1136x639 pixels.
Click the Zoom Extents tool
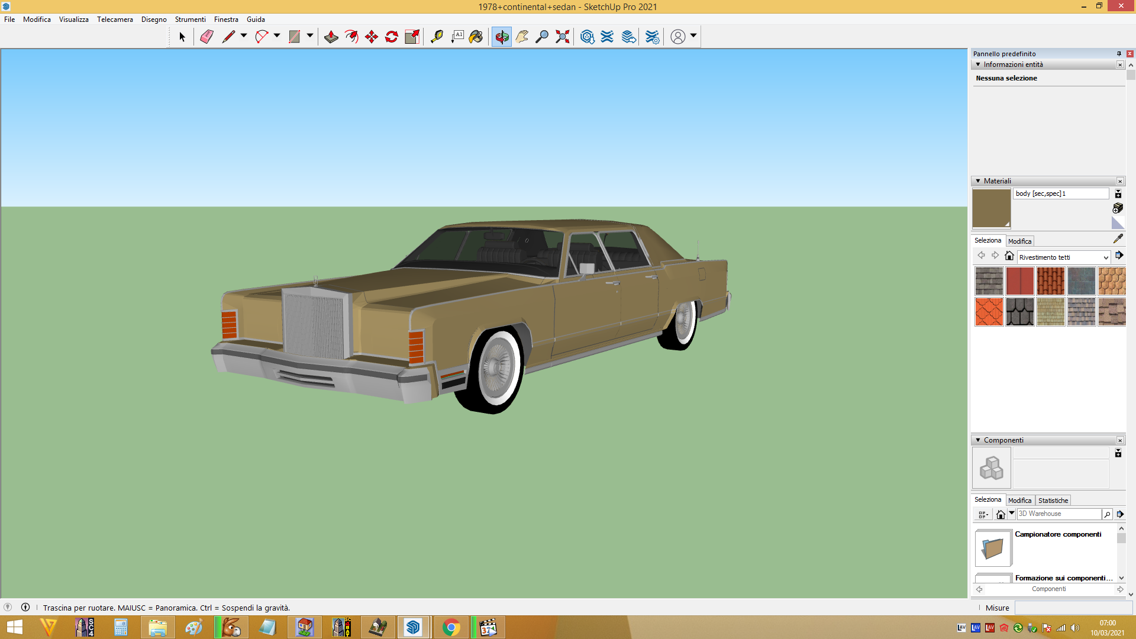(563, 37)
